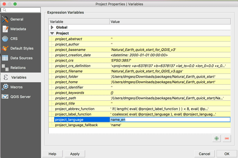Click the General wrench icon in sidebar

pos(5,19)
